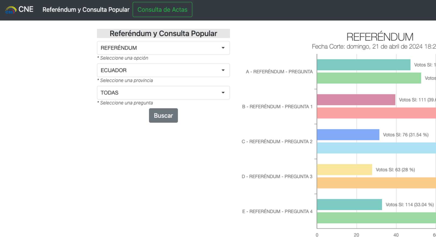Select blue Votos SI bar for Pregunta 2
Screen dimensions: 436x245
click(348, 135)
